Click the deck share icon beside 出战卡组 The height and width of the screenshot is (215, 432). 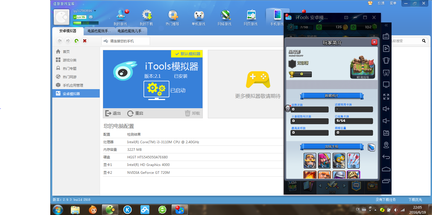371,147
